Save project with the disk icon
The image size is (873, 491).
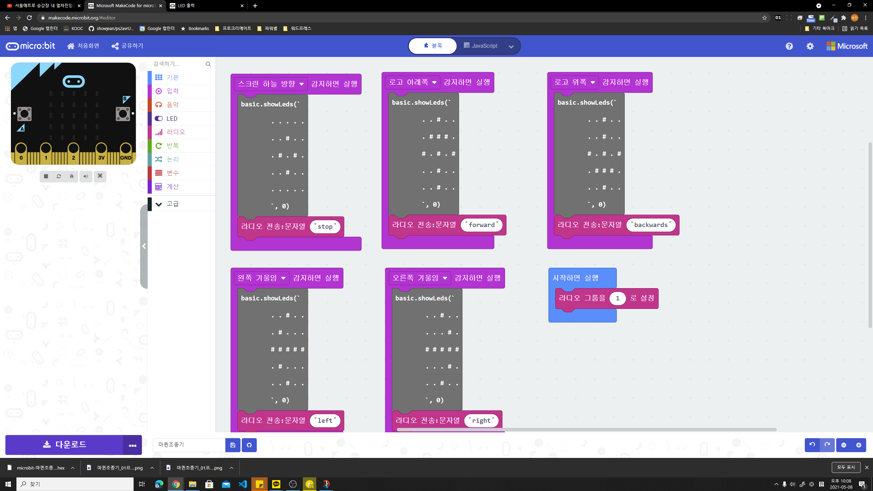233,445
